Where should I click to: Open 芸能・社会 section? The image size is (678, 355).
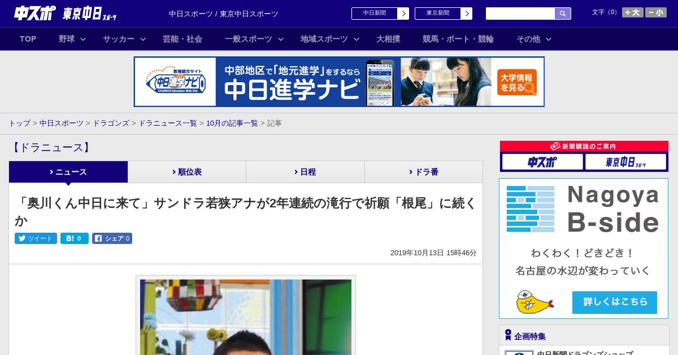[182, 39]
